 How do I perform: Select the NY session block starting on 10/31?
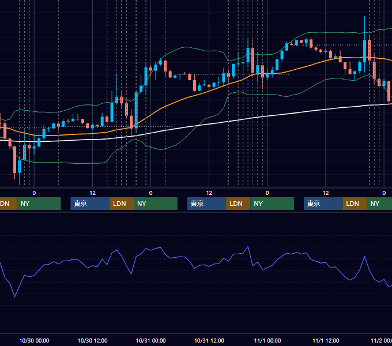(x=272, y=204)
